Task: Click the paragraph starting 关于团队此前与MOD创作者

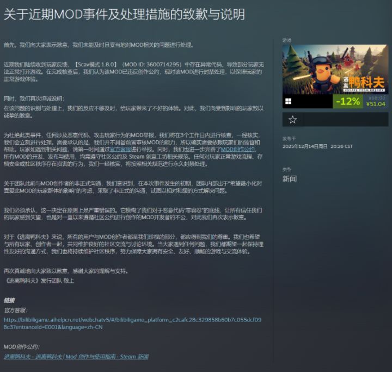Action: [x=133, y=187]
